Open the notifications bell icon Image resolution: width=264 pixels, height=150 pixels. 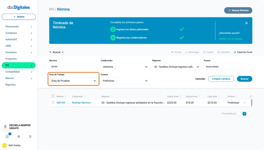(x=7, y=137)
